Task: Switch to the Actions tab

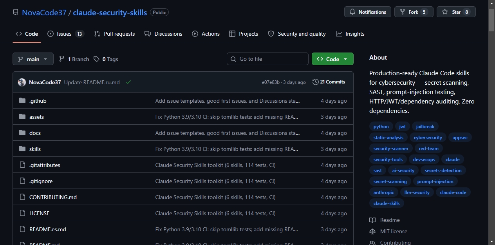Action: click(x=206, y=34)
